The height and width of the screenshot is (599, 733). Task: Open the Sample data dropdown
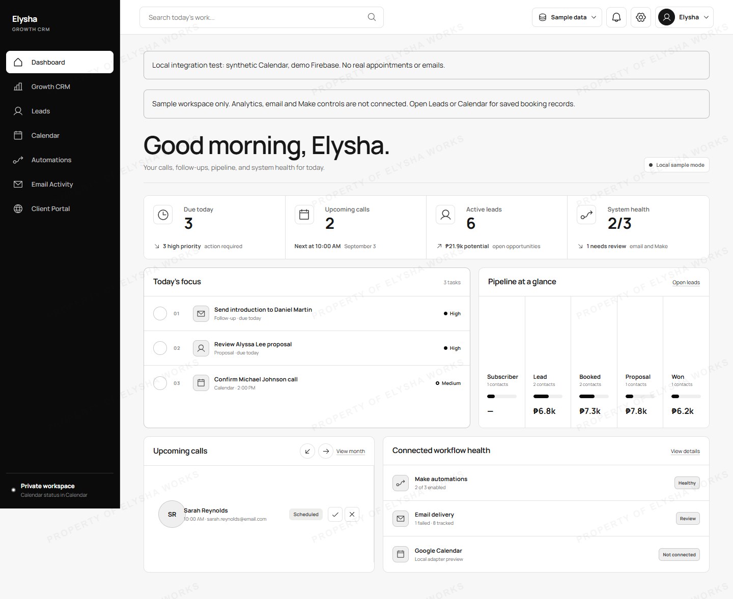tap(567, 17)
